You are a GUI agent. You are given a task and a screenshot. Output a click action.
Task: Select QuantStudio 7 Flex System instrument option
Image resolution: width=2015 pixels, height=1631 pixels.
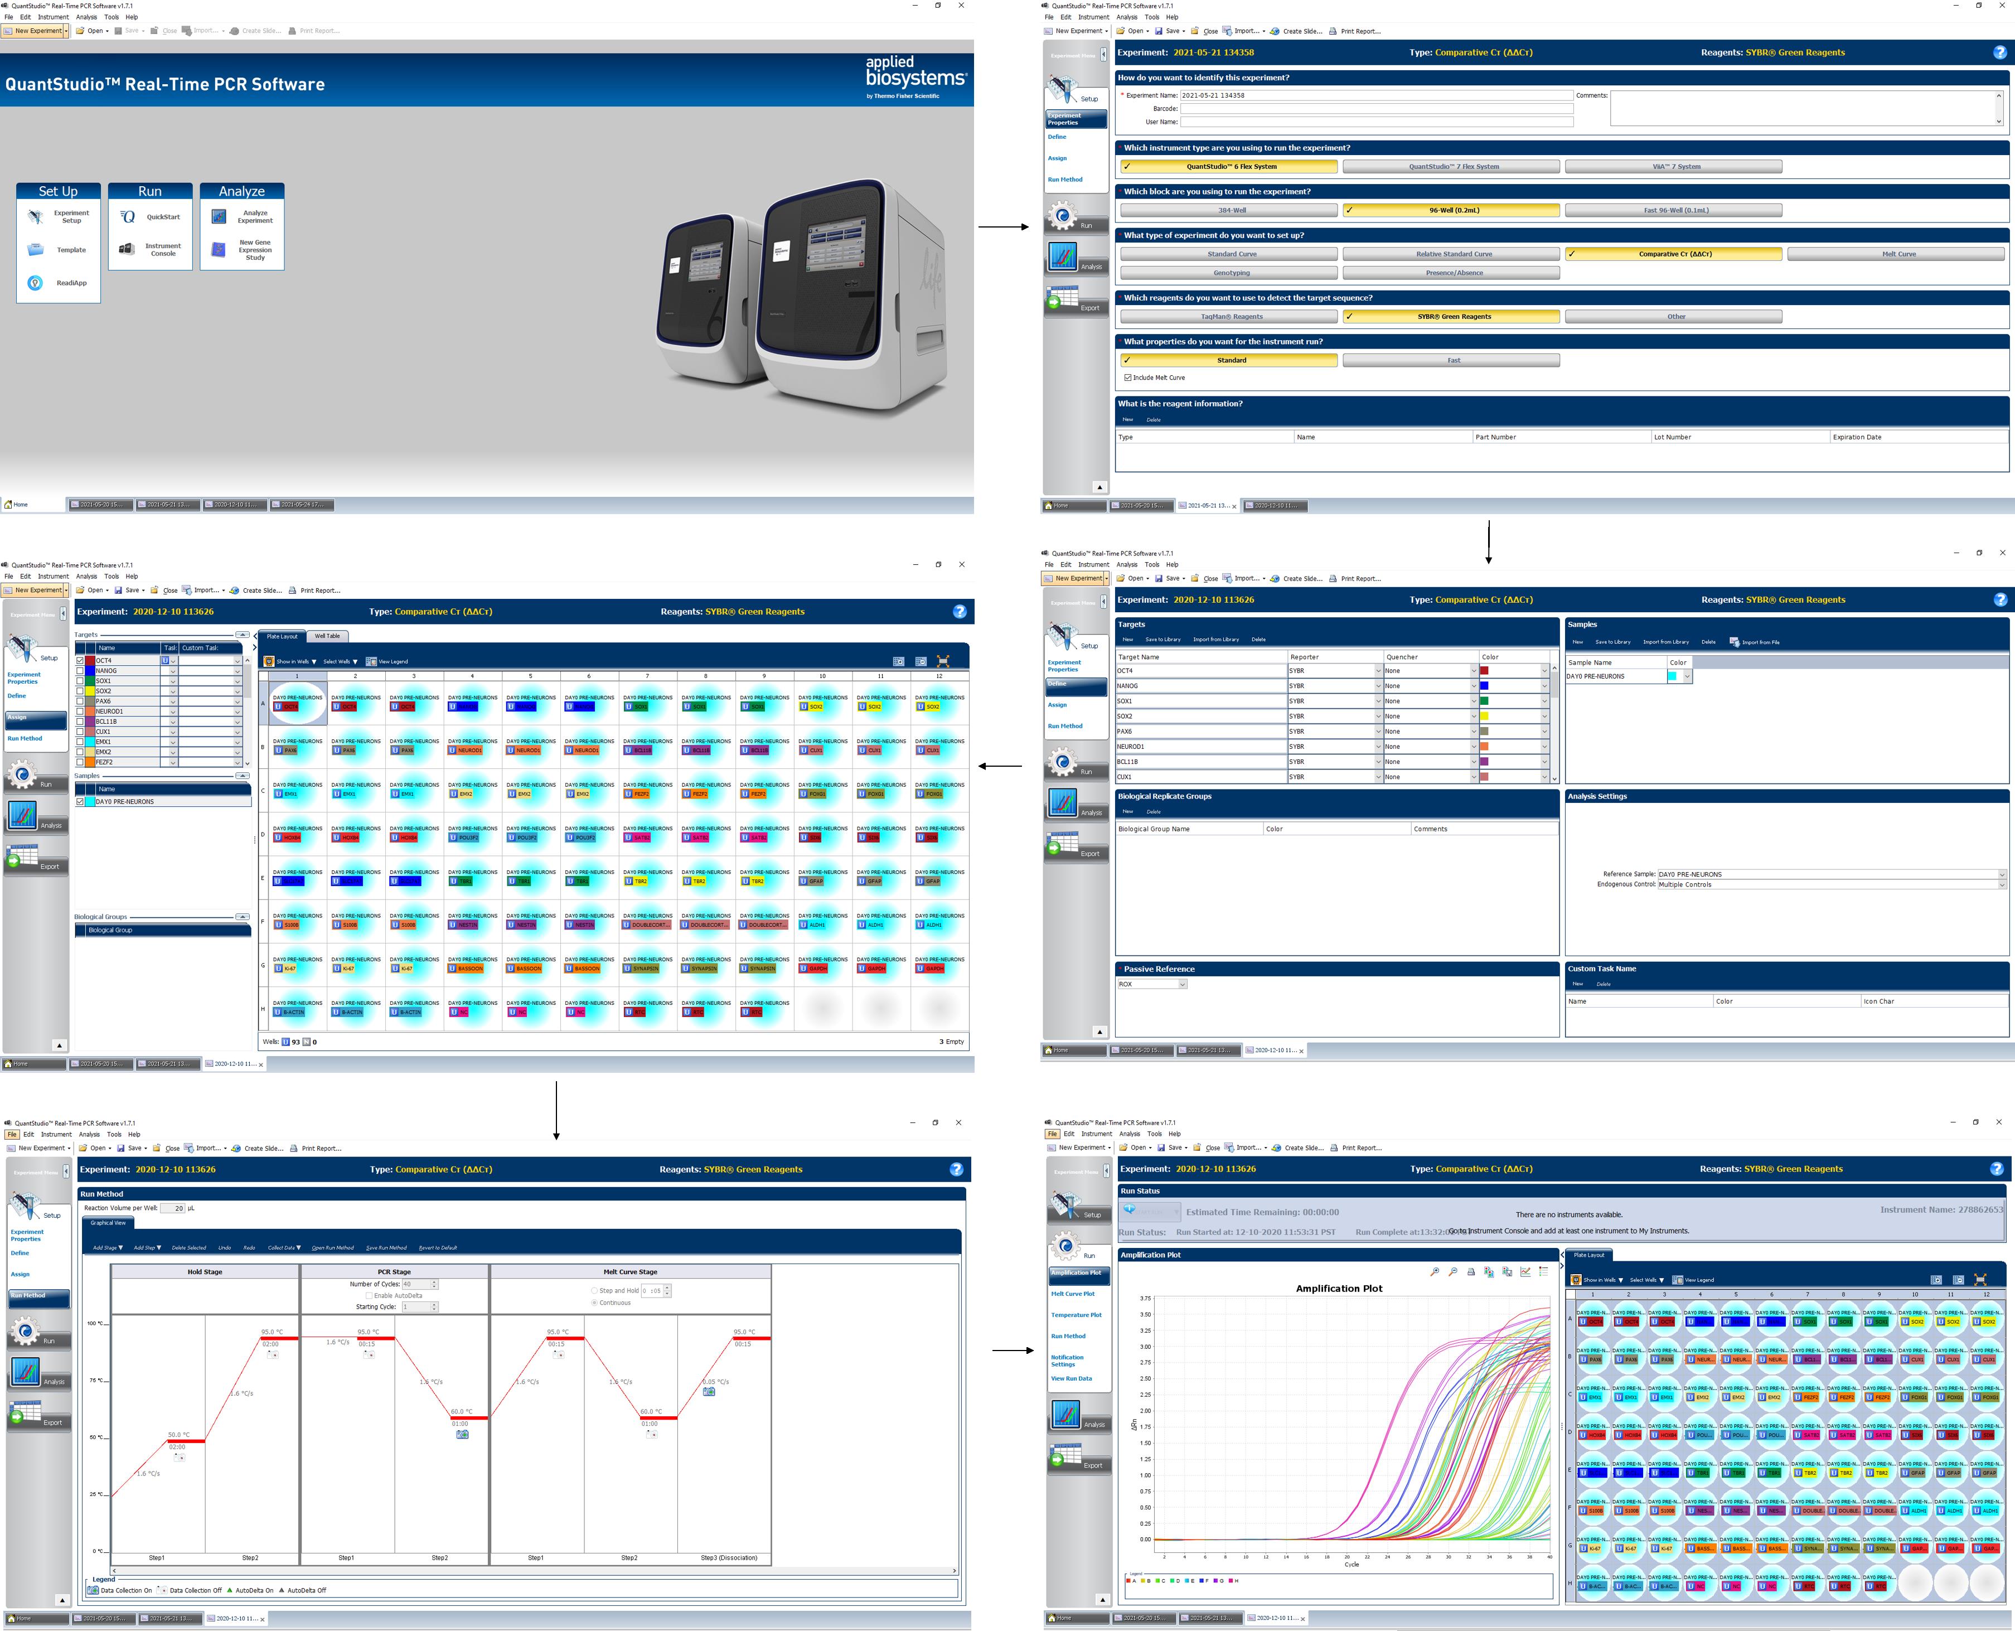click(1451, 166)
